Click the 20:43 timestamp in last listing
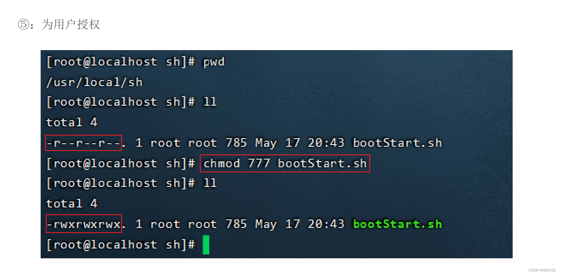The width and height of the screenshot is (561, 275). pyautogui.click(x=326, y=224)
